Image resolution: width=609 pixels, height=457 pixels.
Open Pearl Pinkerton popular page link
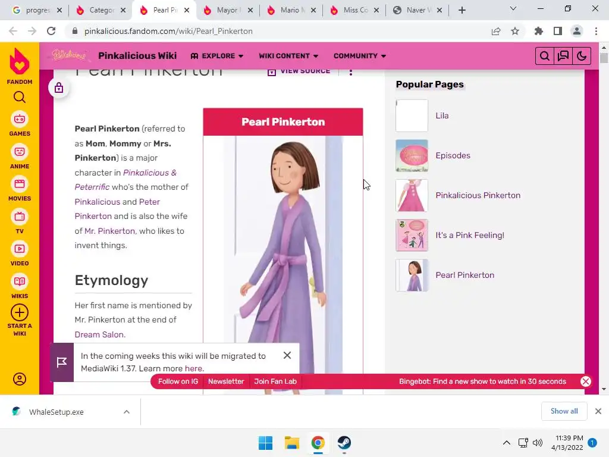(465, 275)
